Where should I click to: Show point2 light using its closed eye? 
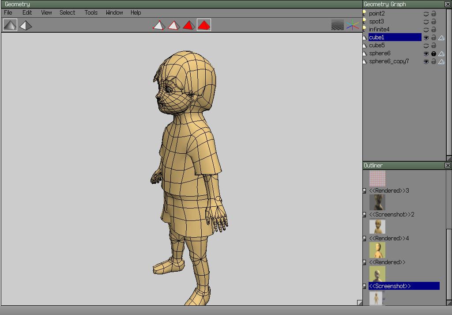click(426, 14)
